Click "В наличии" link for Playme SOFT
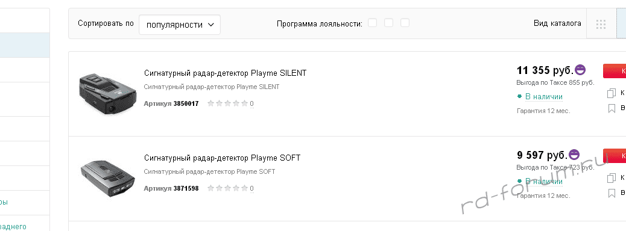626x231 pixels. click(x=544, y=181)
